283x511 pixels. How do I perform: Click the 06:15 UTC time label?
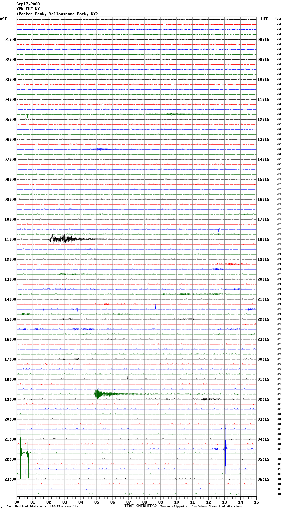click(x=263, y=479)
